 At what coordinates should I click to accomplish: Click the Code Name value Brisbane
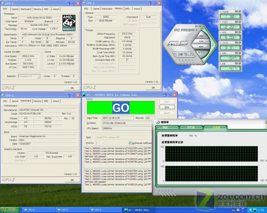pos(29,22)
